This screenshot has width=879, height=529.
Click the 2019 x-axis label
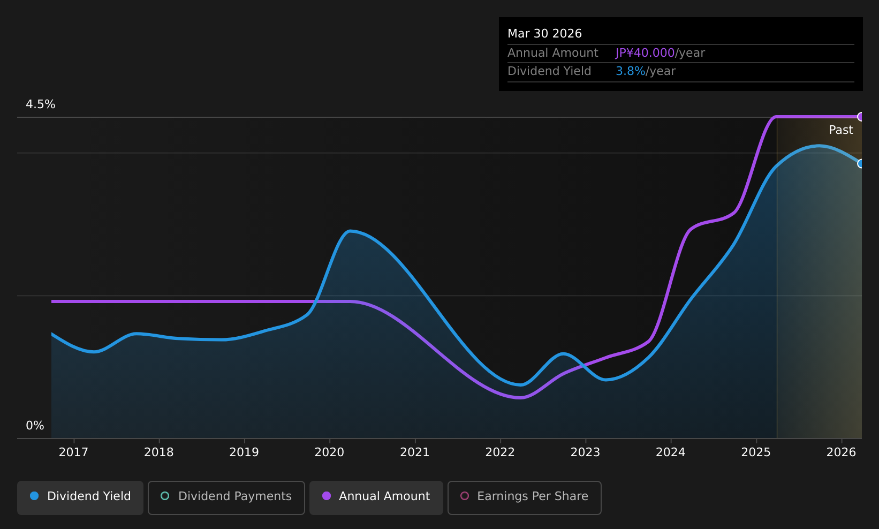coord(244,452)
